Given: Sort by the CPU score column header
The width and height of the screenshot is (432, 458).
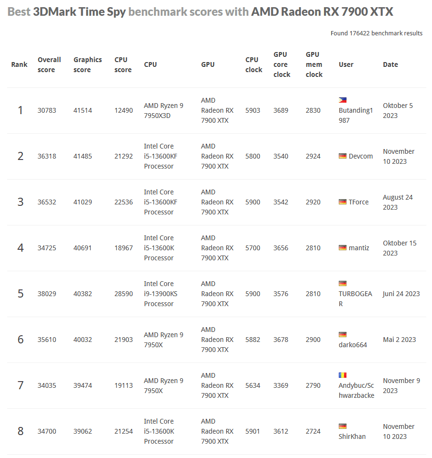Looking at the screenshot, I should coord(123,64).
